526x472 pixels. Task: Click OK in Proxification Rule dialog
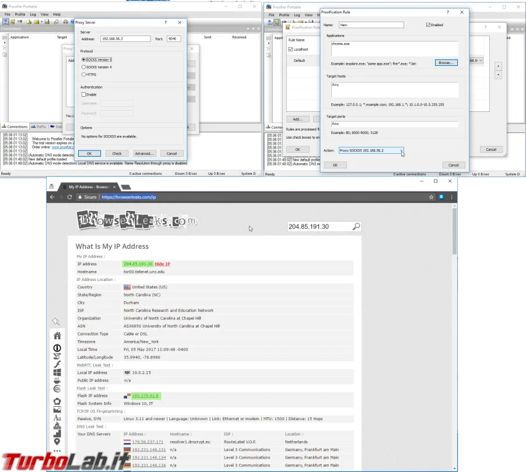pos(335,165)
